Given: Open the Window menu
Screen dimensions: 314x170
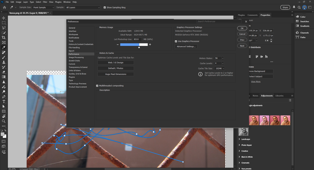Looking at the screenshot, I should (67, 2).
